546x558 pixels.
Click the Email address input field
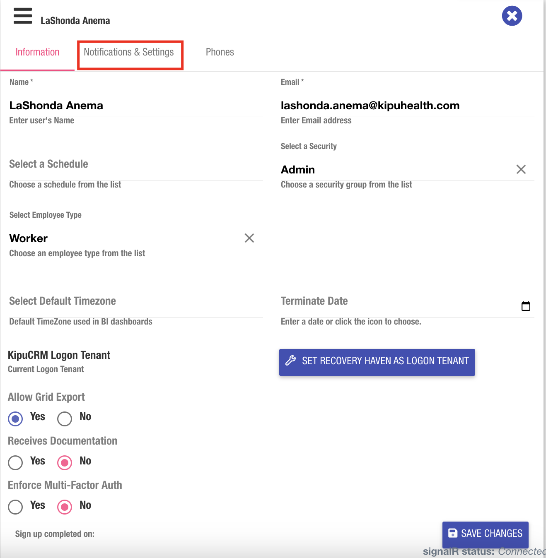click(x=407, y=106)
